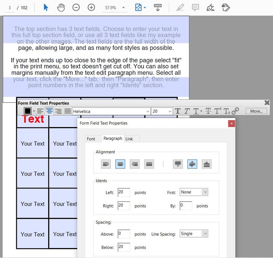Screen dimensions: 273x258
Task: Add a comment with the note icon
Action: (x=195, y=8)
